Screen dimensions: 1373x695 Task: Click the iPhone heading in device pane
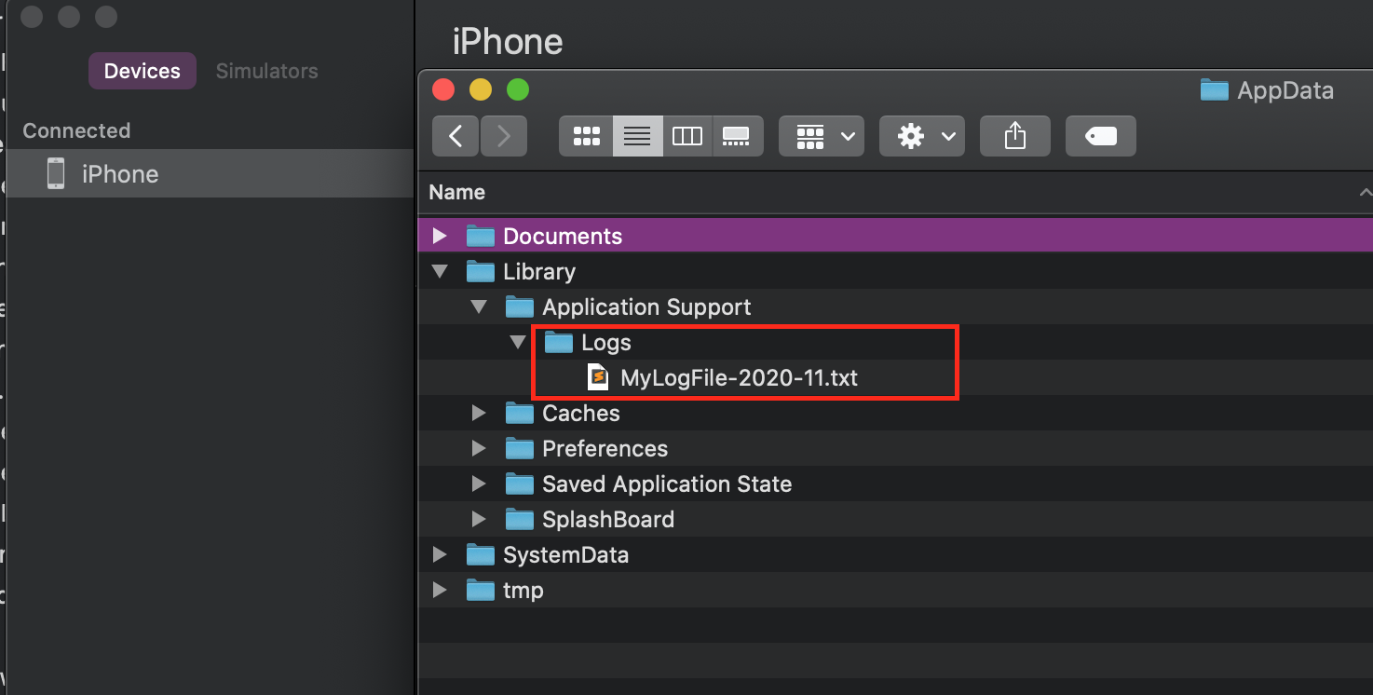coord(508,42)
